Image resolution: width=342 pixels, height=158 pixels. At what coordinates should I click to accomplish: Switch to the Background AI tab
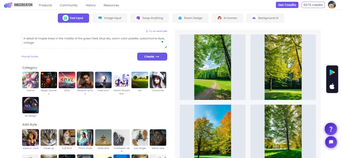[265, 18]
